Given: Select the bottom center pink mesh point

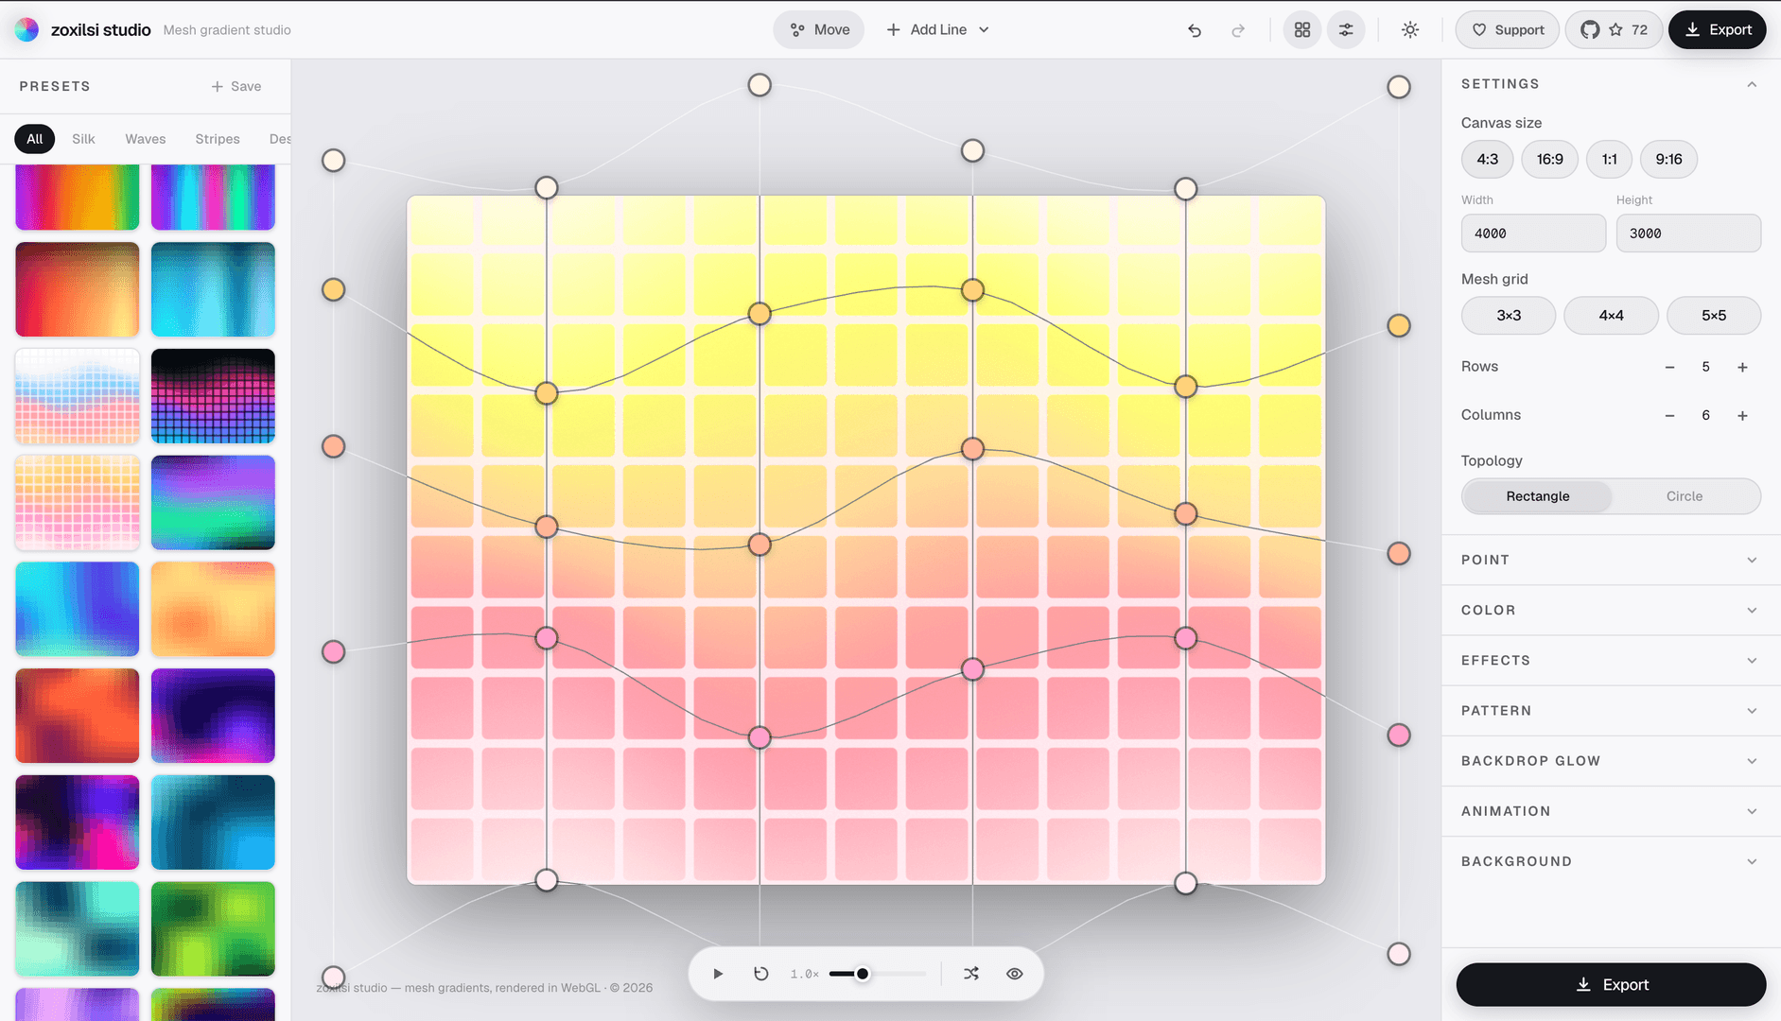Looking at the screenshot, I should click(760, 737).
